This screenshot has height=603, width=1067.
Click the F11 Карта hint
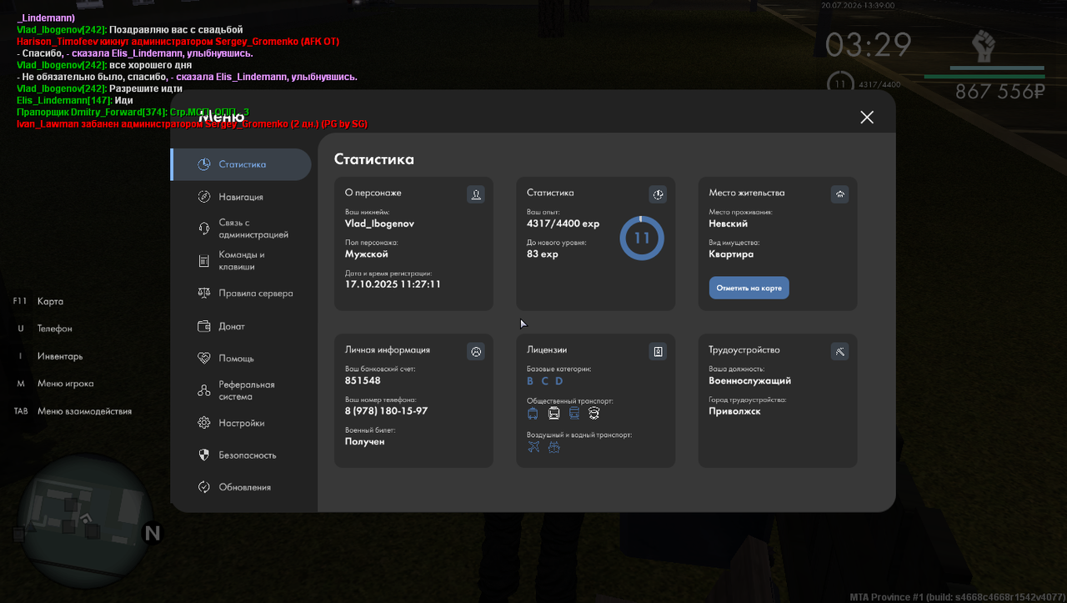(x=38, y=302)
